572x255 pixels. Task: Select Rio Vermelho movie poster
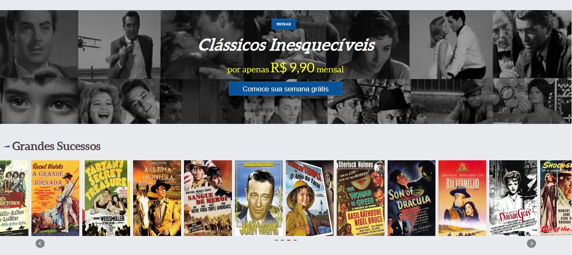coord(462,198)
